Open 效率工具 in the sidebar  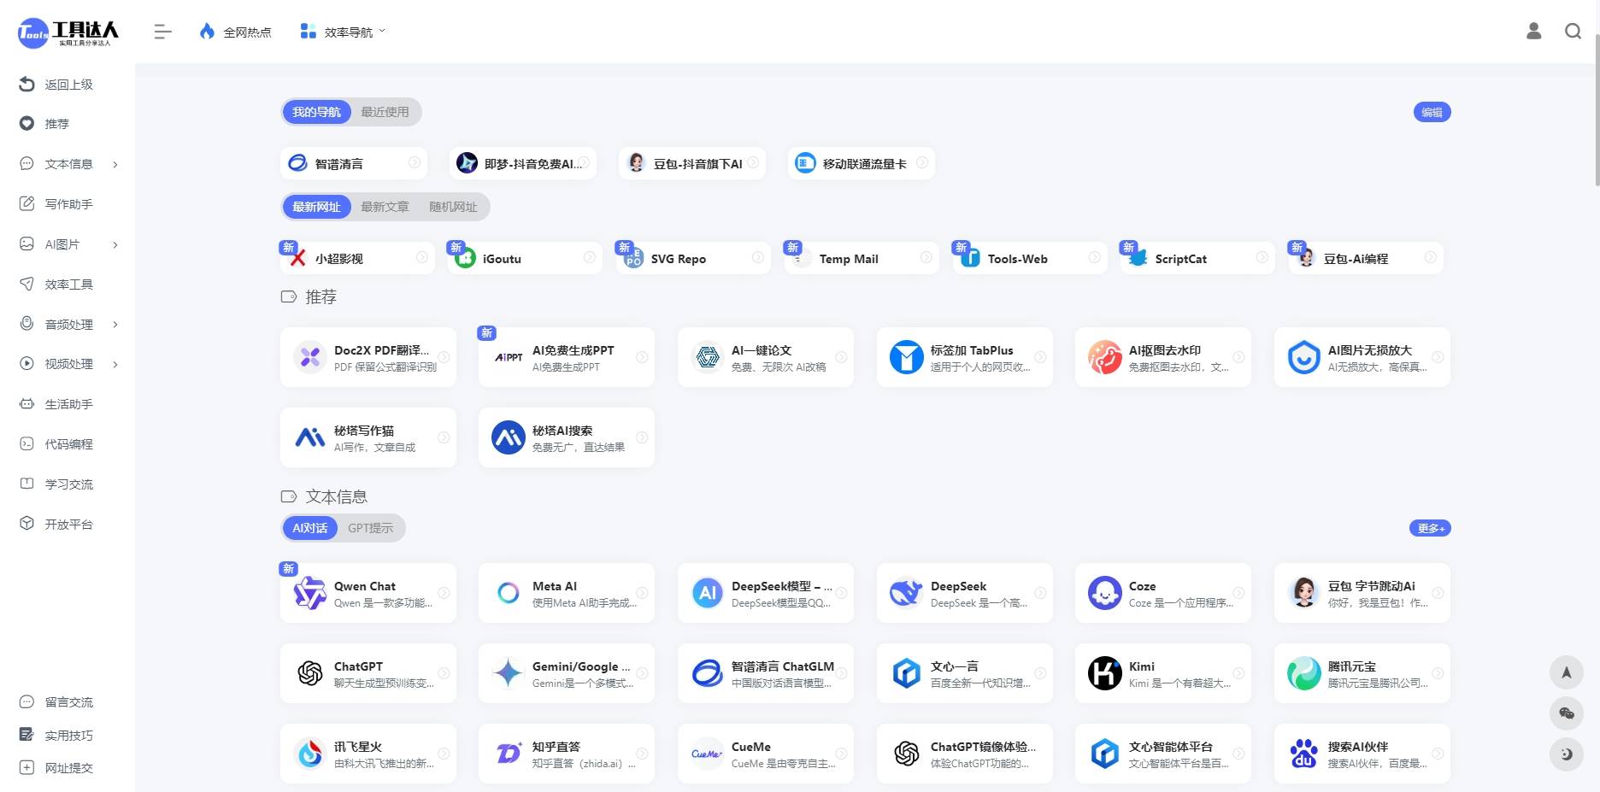pos(56,285)
